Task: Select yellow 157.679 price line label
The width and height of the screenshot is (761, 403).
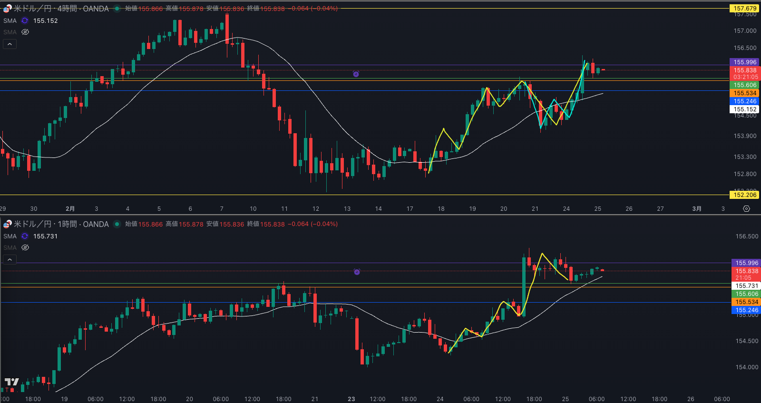Action: (744, 9)
